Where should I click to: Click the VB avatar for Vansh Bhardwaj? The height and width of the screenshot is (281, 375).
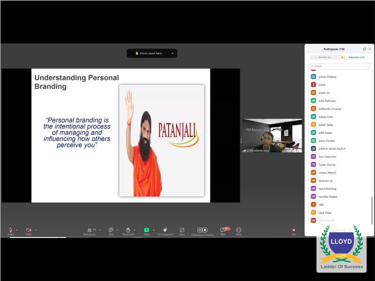point(313,188)
